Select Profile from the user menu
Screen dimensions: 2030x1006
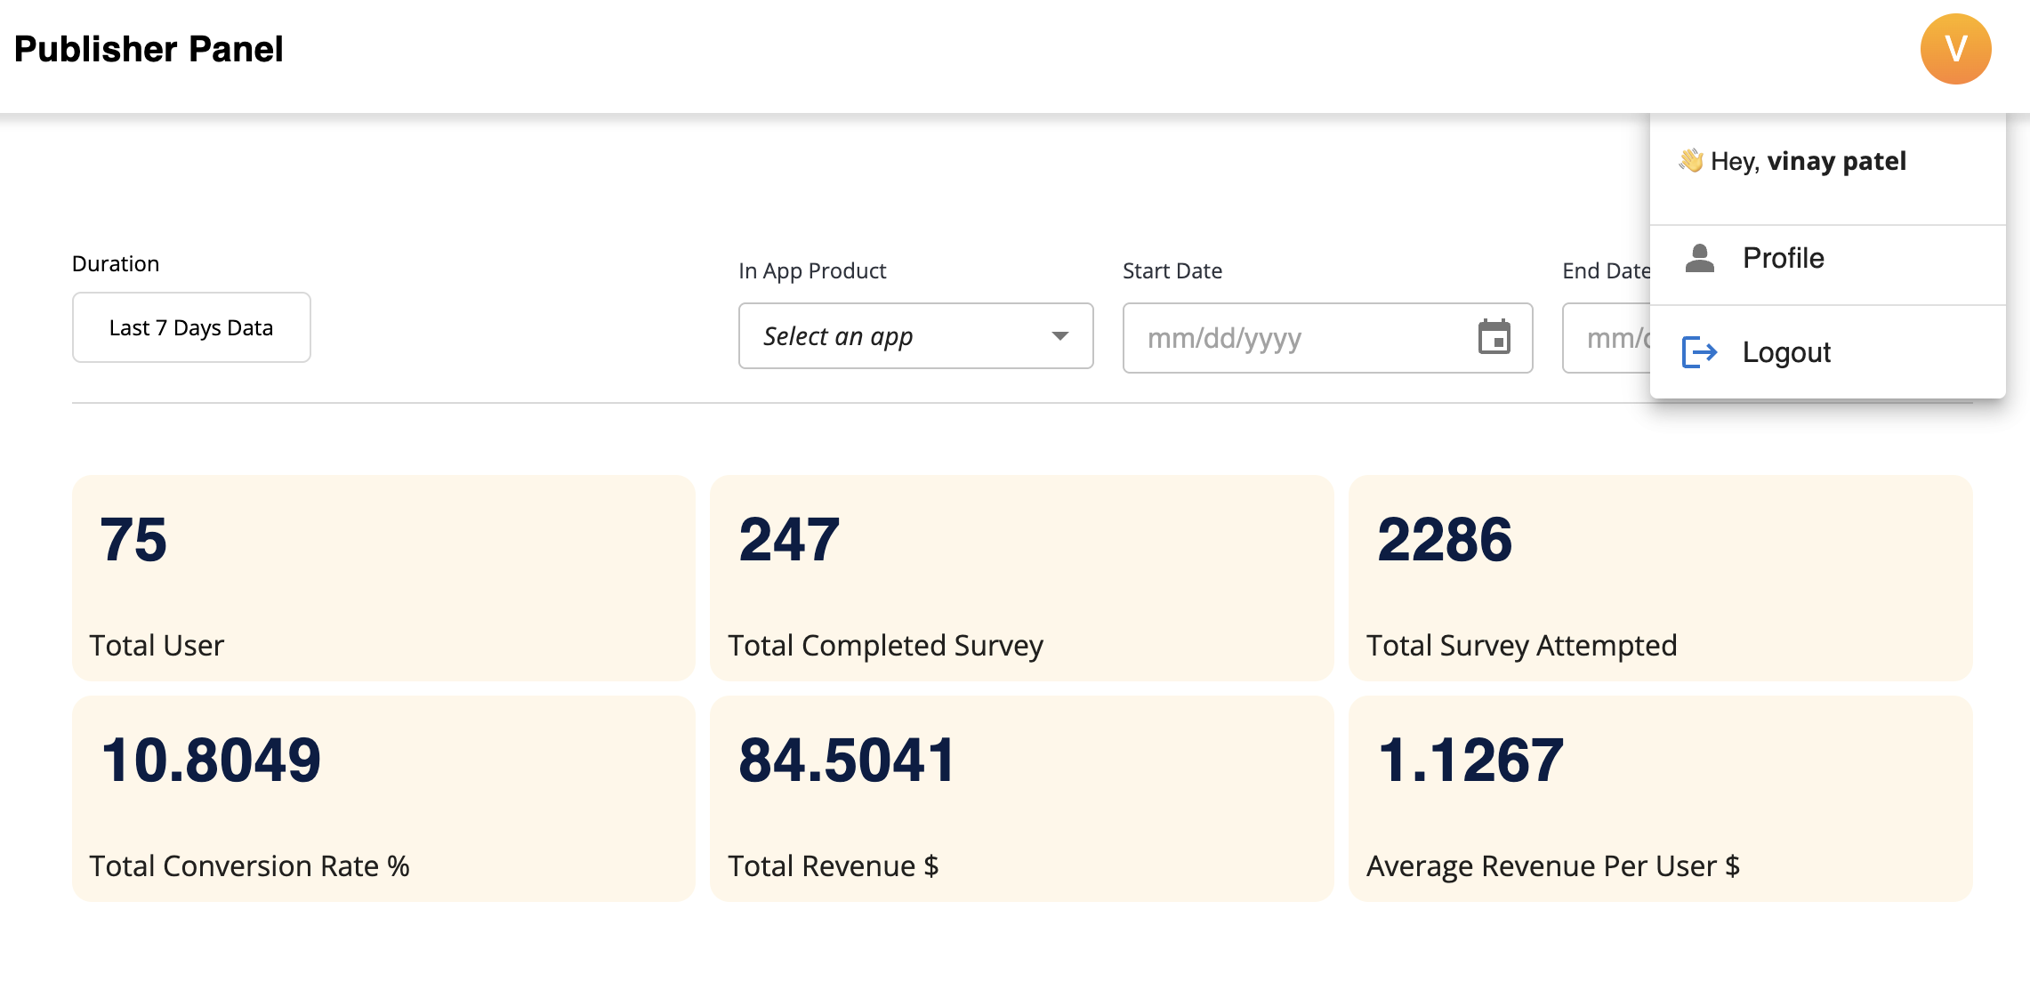point(1783,259)
